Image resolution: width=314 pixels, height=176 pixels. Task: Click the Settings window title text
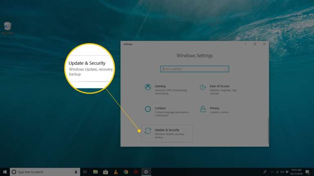[x=128, y=44]
